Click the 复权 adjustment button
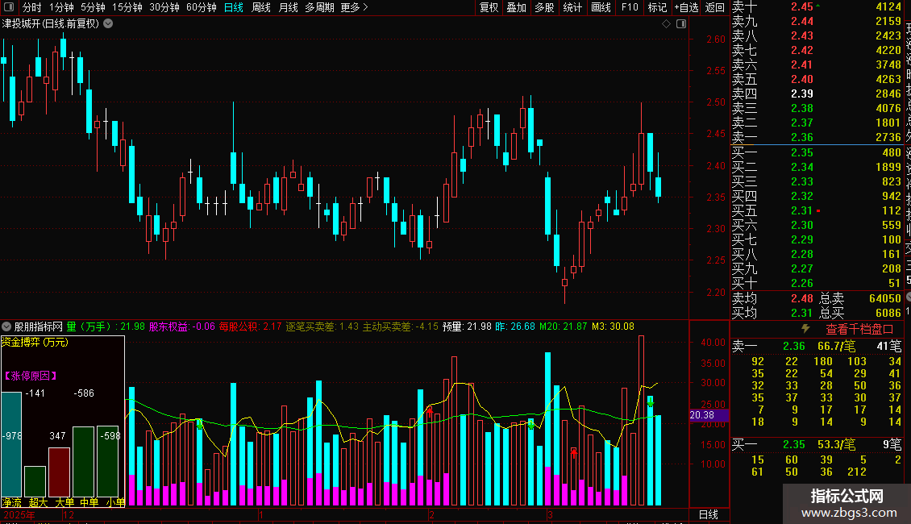This screenshot has width=911, height=524. 489,7
